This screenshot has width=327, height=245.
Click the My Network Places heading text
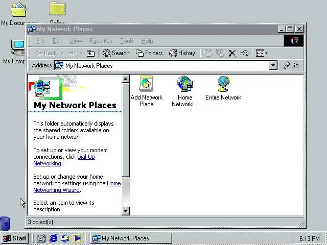[x=75, y=105]
